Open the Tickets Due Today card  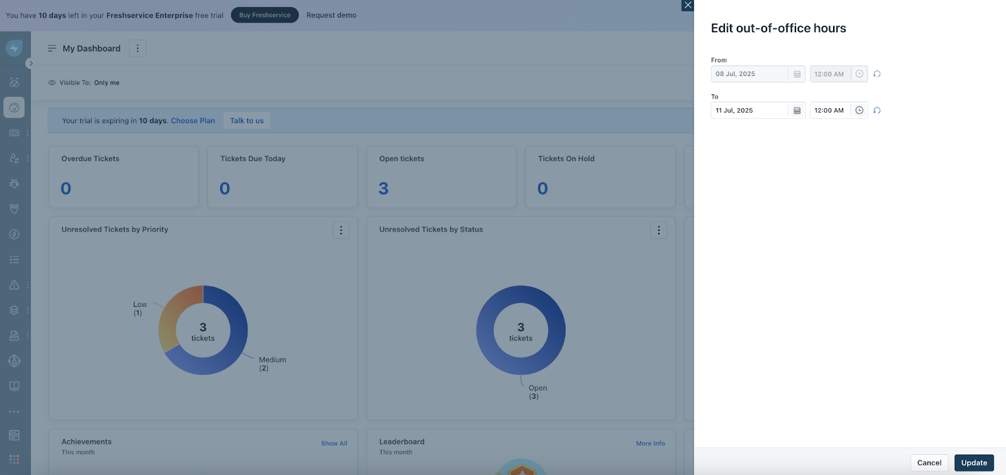(282, 177)
